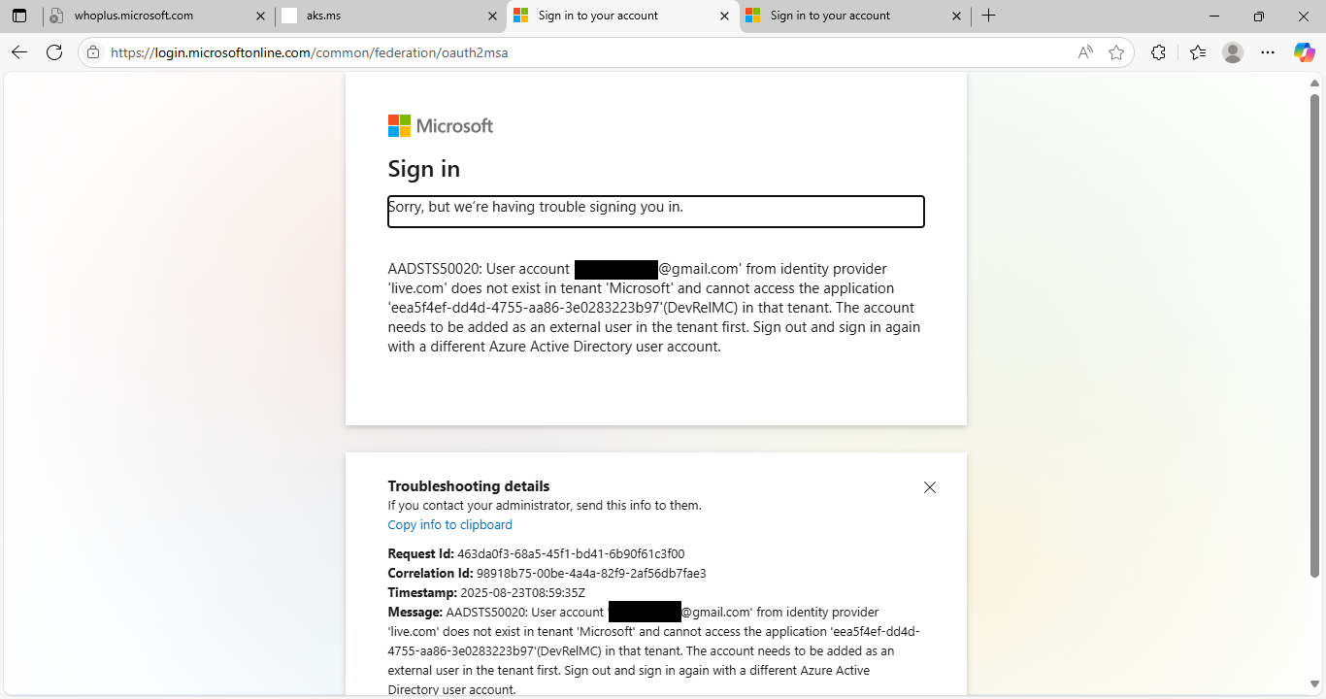Close the aks.ms tab

492,16
